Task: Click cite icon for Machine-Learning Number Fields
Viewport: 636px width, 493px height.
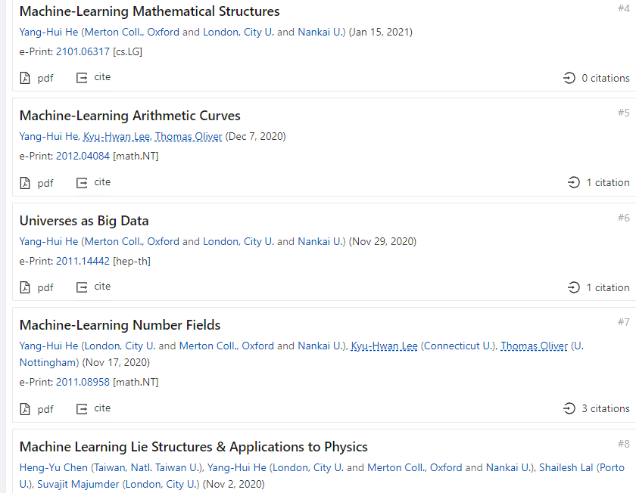Action: [83, 409]
